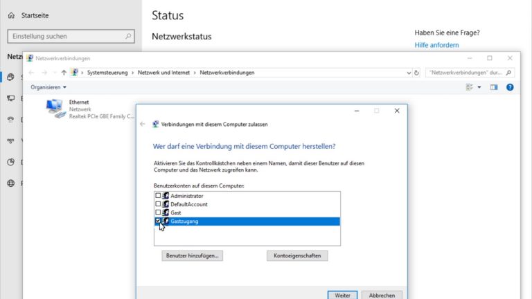Viewport: 532px width, 299px height.
Task: Open help with the blue question mark icon
Action: 510,87
